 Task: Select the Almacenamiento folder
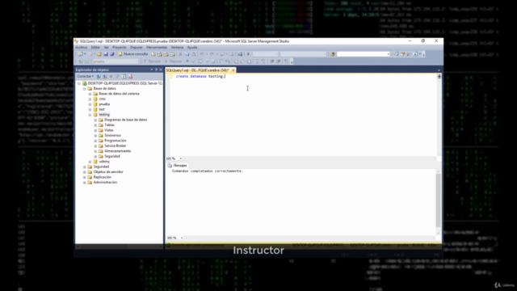[x=117, y=151]
